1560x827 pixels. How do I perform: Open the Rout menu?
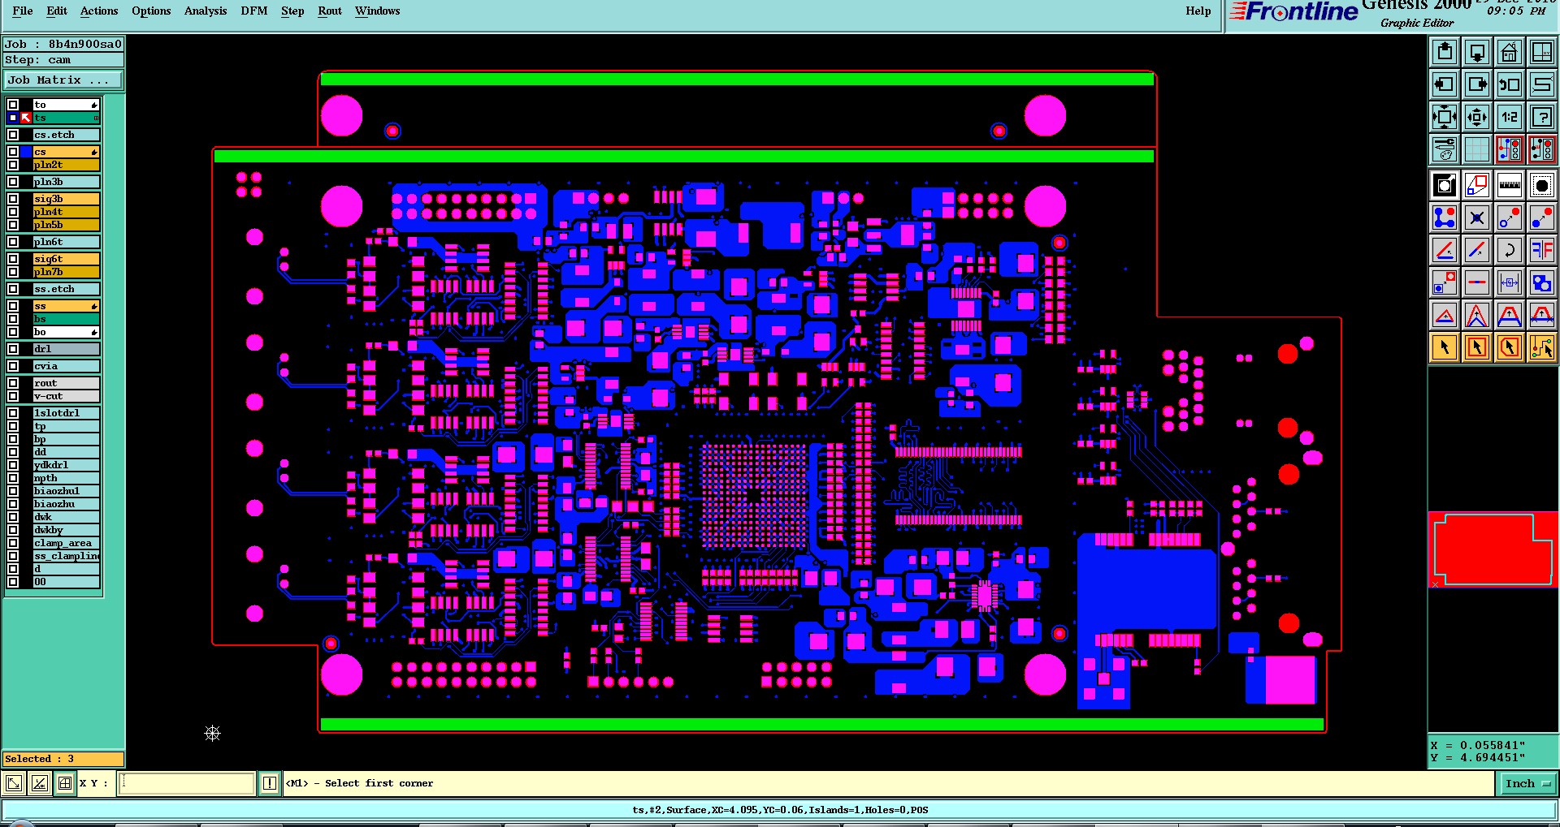click(x=330, y=11)
